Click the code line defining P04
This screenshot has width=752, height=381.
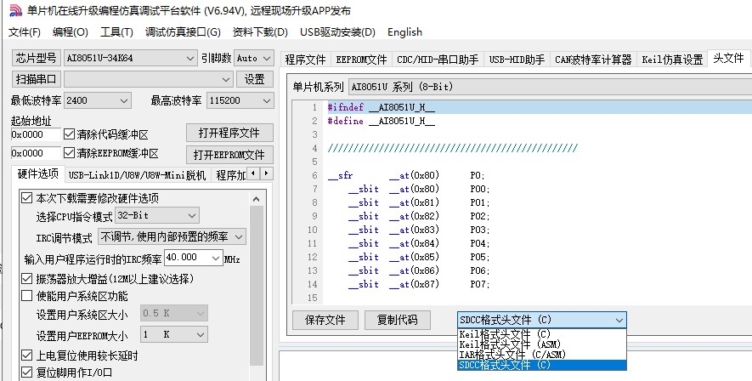pyautogui.click(x=419, y=243)
